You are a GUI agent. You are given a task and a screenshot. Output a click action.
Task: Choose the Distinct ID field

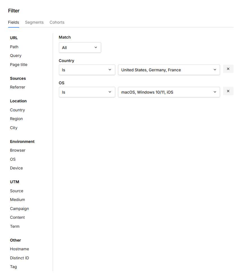[x=19, y=258]
